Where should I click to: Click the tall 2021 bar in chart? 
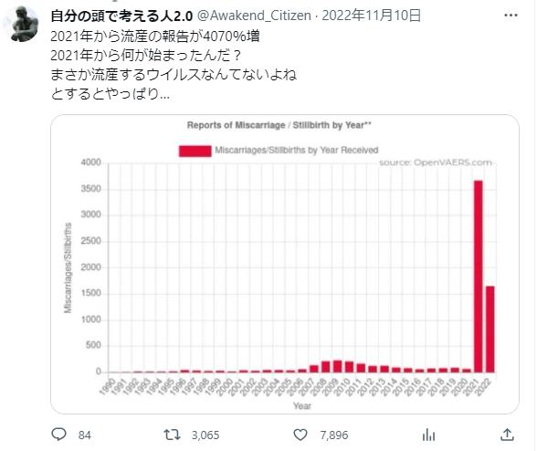coord(479,276)
